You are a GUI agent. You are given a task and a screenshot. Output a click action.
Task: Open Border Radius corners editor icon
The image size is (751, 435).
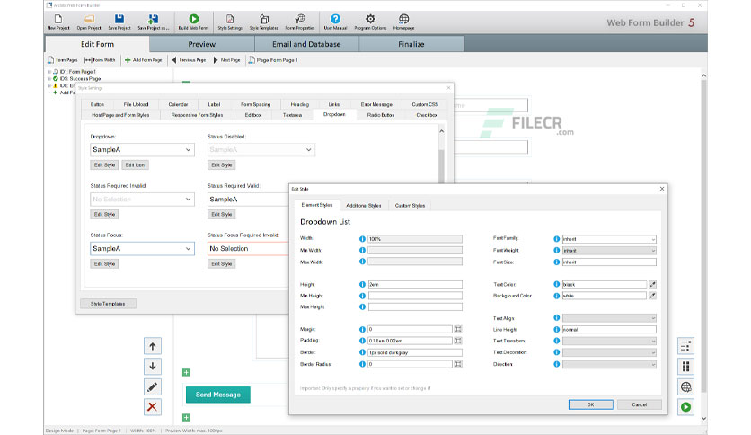tap(458, 364)
